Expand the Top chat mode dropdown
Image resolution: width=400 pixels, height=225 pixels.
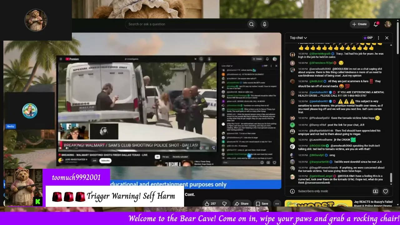pyautogui.click(x=298, y=38)
